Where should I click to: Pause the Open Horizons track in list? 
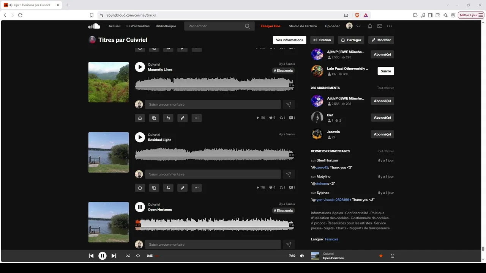pos(140,207)
